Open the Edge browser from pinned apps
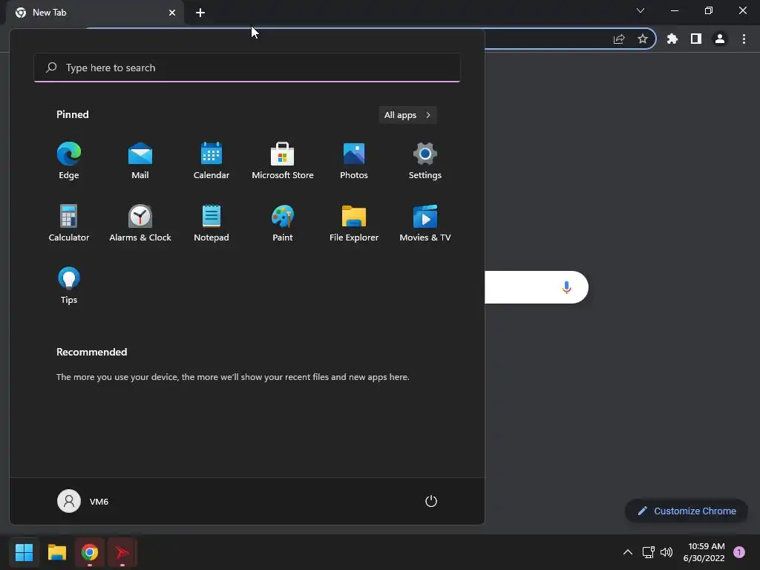760x570 pixels. [x=69, y=161]
